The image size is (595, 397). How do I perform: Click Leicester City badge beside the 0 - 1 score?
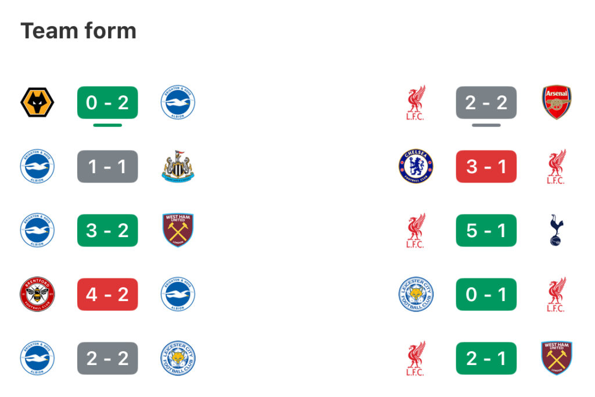(416, 295)
